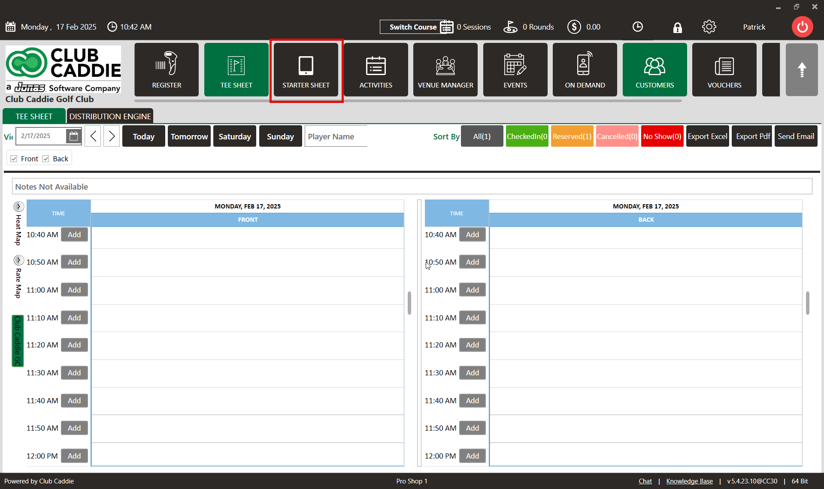824x489 pixels.
Task: Click the dollar sign total icon
Action: pos(574,27)
